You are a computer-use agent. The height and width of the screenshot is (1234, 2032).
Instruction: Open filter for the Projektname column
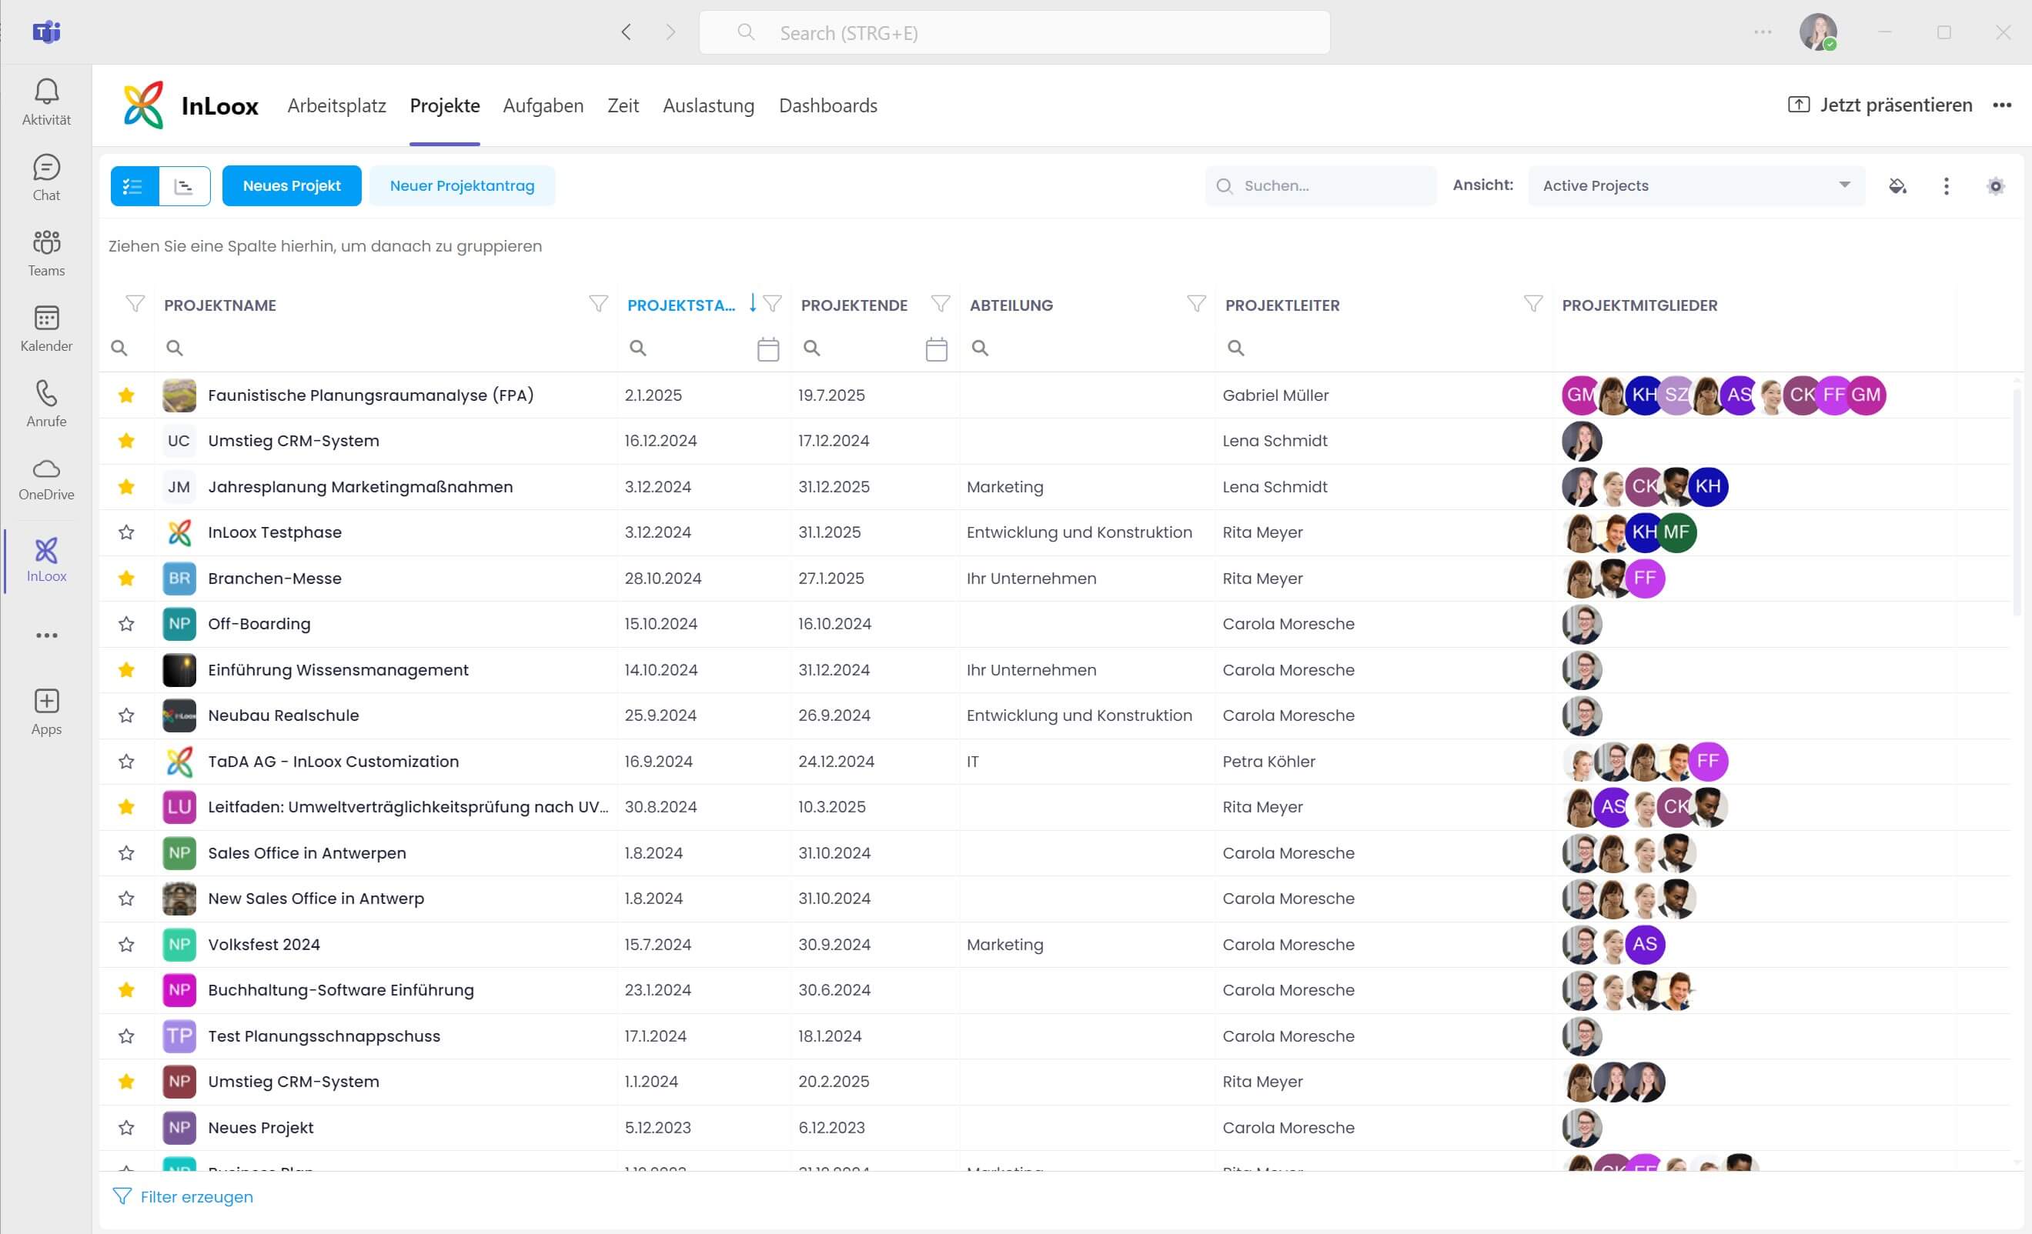click(599, 304)
